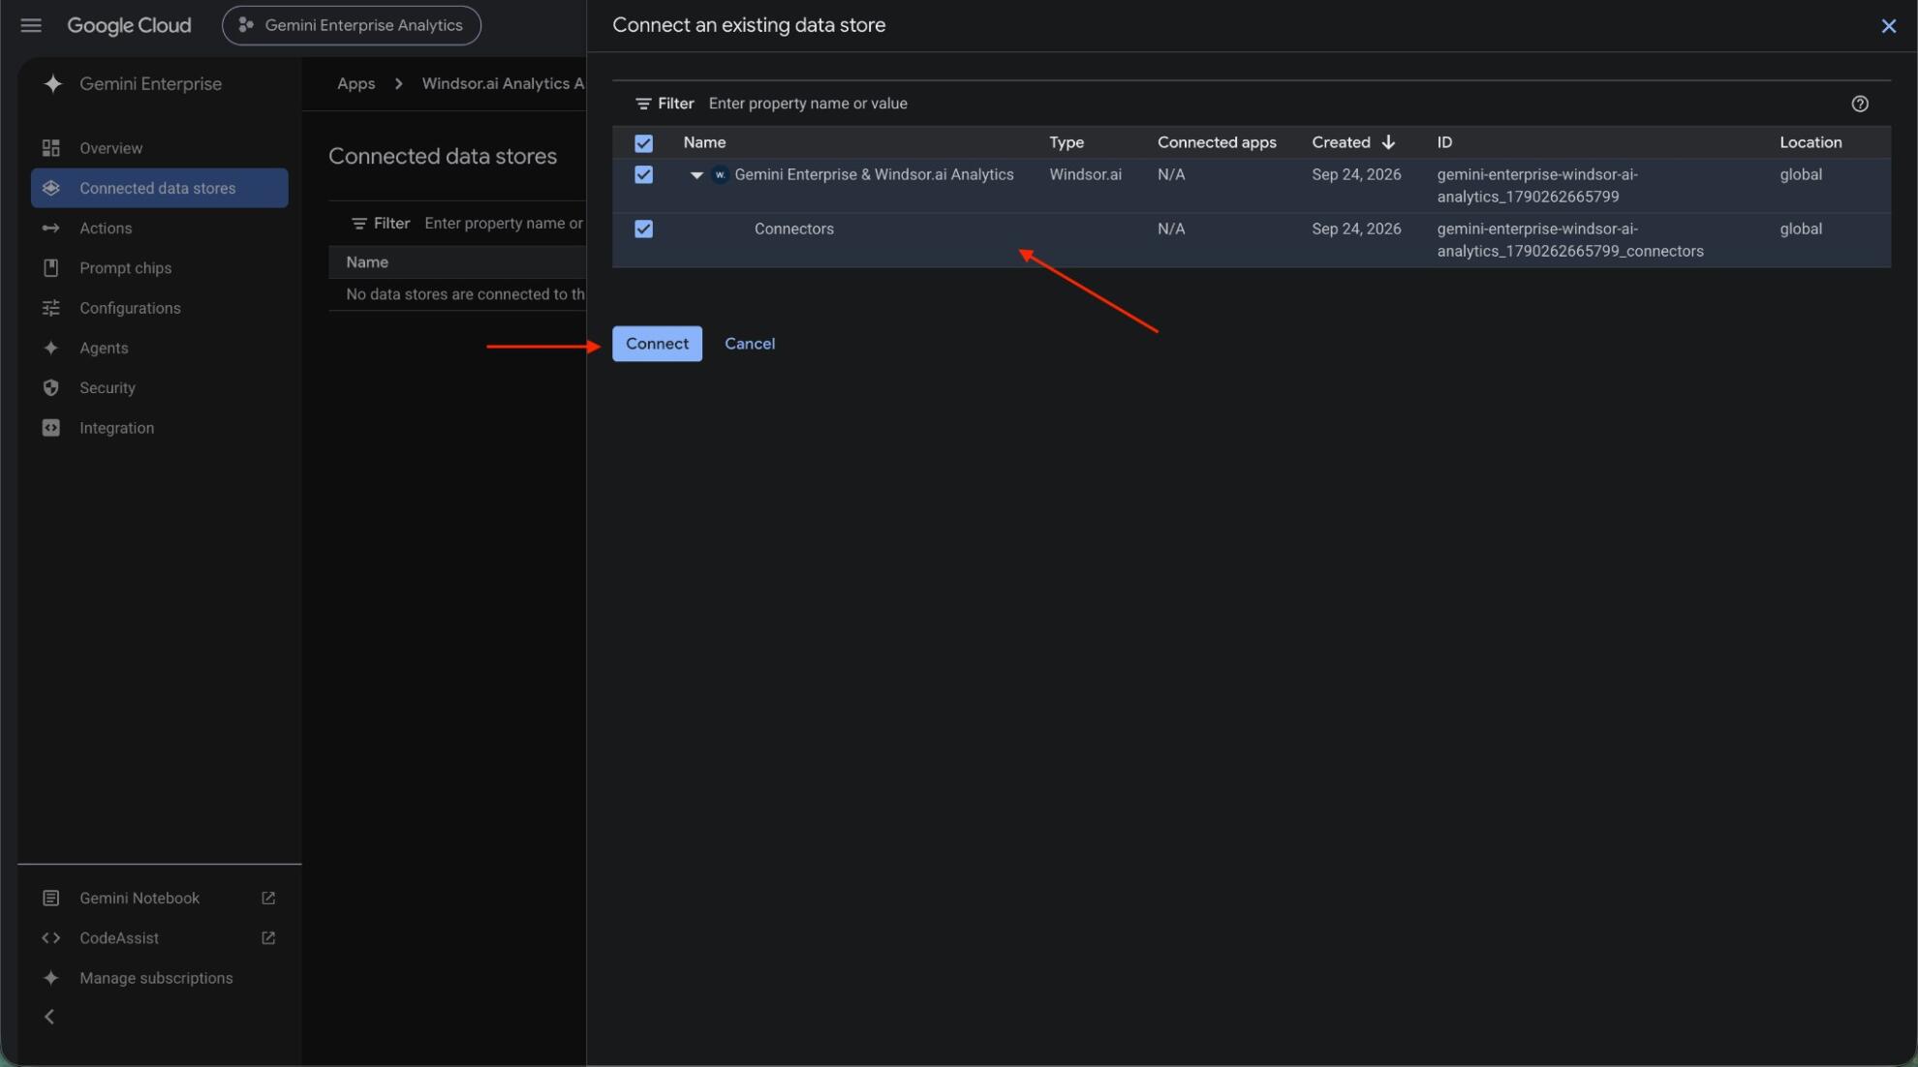
Task: Click the CodeAssist angle-brackets icon
Action: [x=51, y=938]
